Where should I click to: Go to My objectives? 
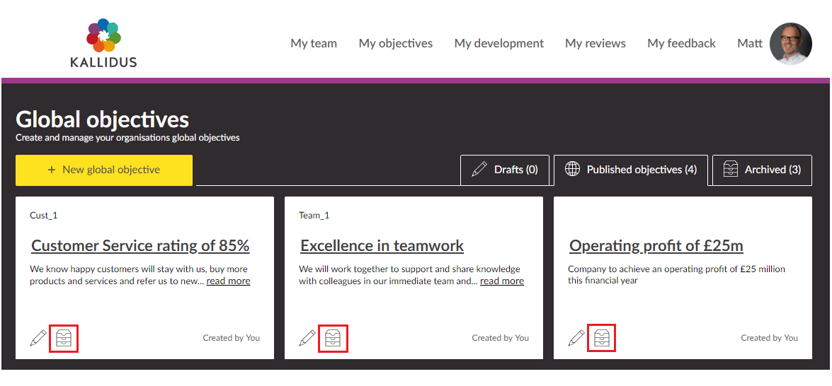click(x=396, y=43)
